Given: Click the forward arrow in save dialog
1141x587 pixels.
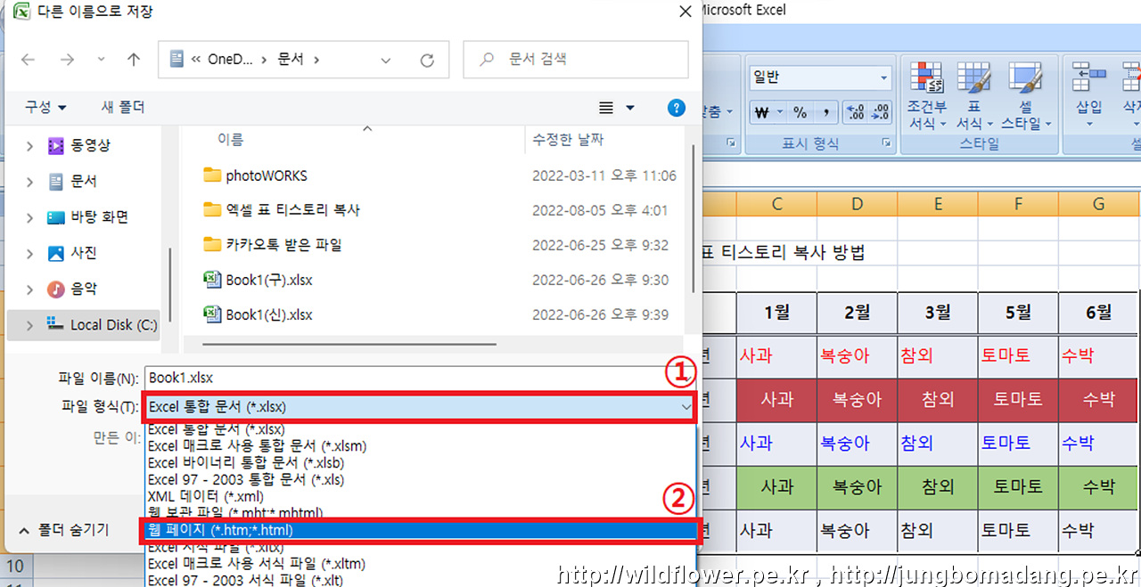Looking at the screenshot, I should pos(67,60).
